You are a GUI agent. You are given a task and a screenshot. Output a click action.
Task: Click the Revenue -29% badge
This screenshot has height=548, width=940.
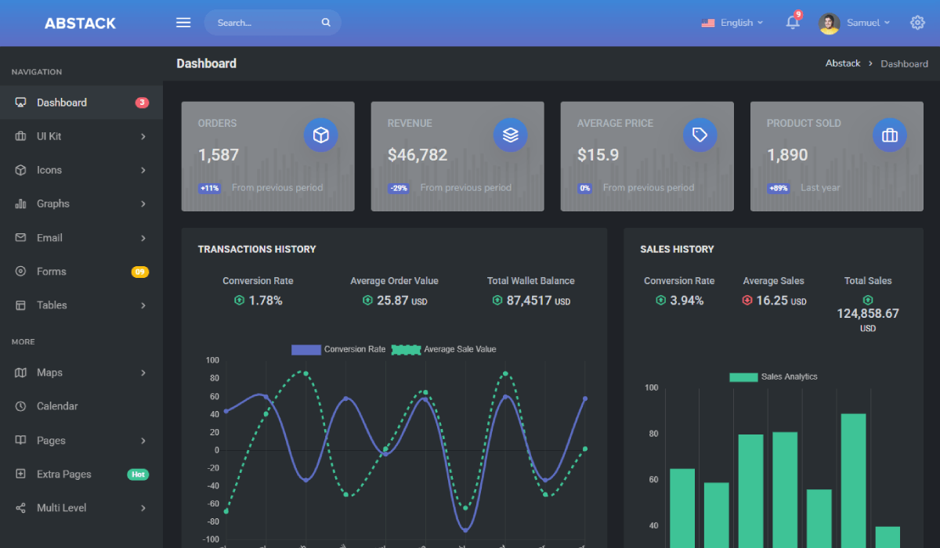pos(399,188)
